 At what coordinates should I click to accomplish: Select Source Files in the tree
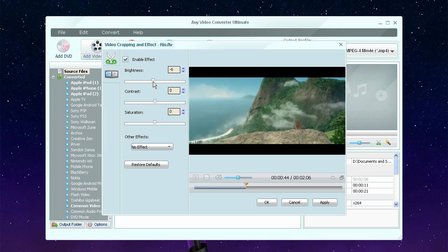click(x=76, y=71)
